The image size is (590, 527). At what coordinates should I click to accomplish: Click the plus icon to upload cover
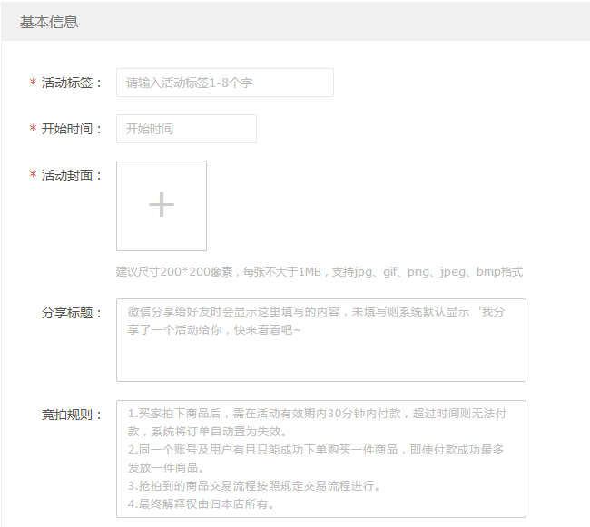tap(162, 205)
